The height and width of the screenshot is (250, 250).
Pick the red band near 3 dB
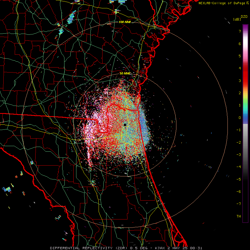click(x=245, y=80)
